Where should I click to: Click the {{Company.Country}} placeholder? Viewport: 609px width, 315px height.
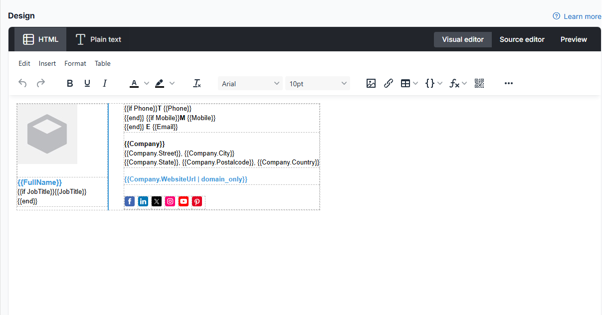point(288,162)
